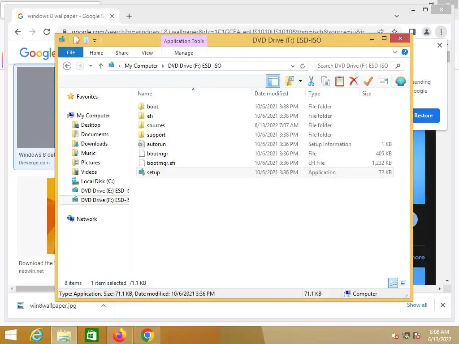Sort by the Size column header
The image size is (459, 344).
click(367, 94)
